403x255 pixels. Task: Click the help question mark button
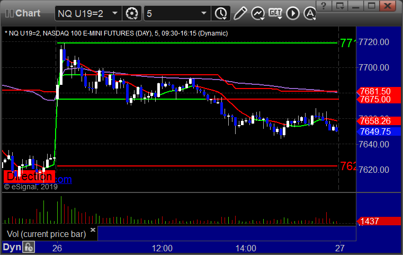coord(324,6)
